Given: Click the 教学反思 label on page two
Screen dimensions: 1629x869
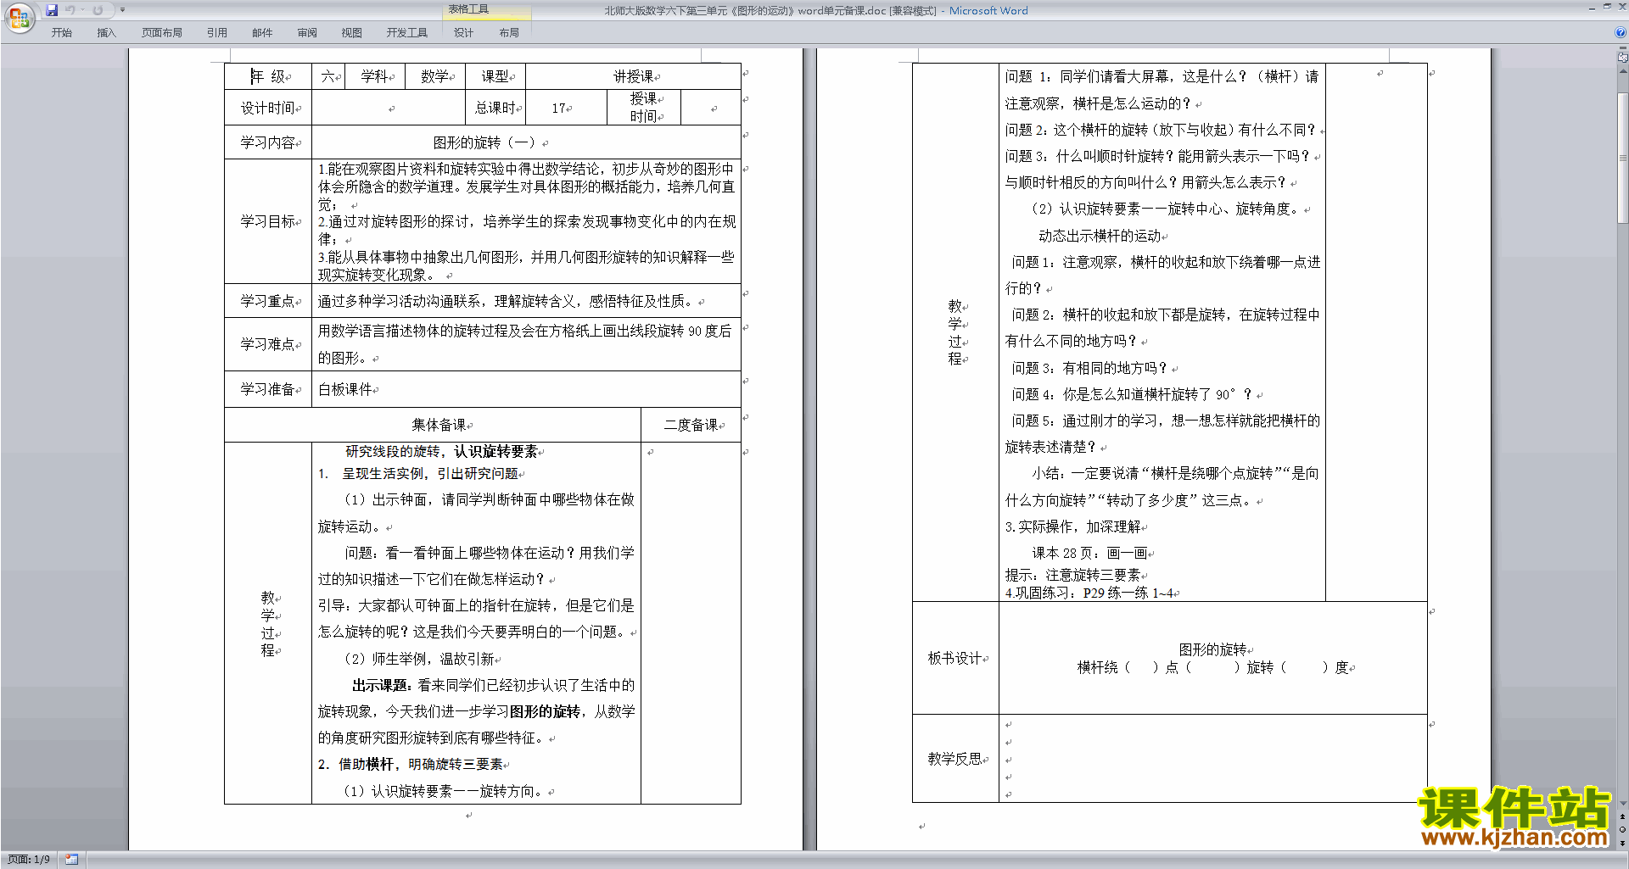Looking at the screenshot, I should click(955, 758).
